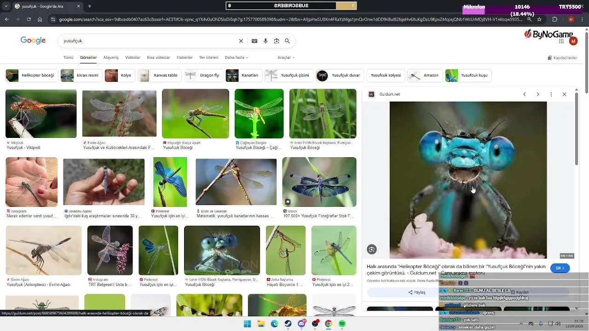Reload the page in Chrome
Screen dimensions: 589x331
click(x=29, y=19)
